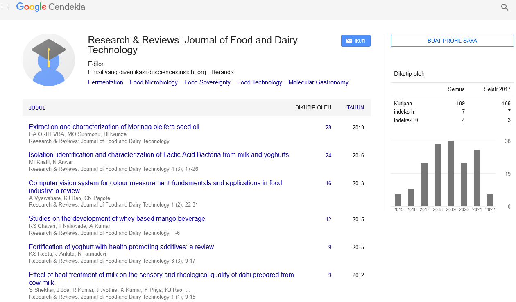Open whey based mango beverage article
Image resolution: width=516 pixels, height=302 pixels.
point(117,219)
